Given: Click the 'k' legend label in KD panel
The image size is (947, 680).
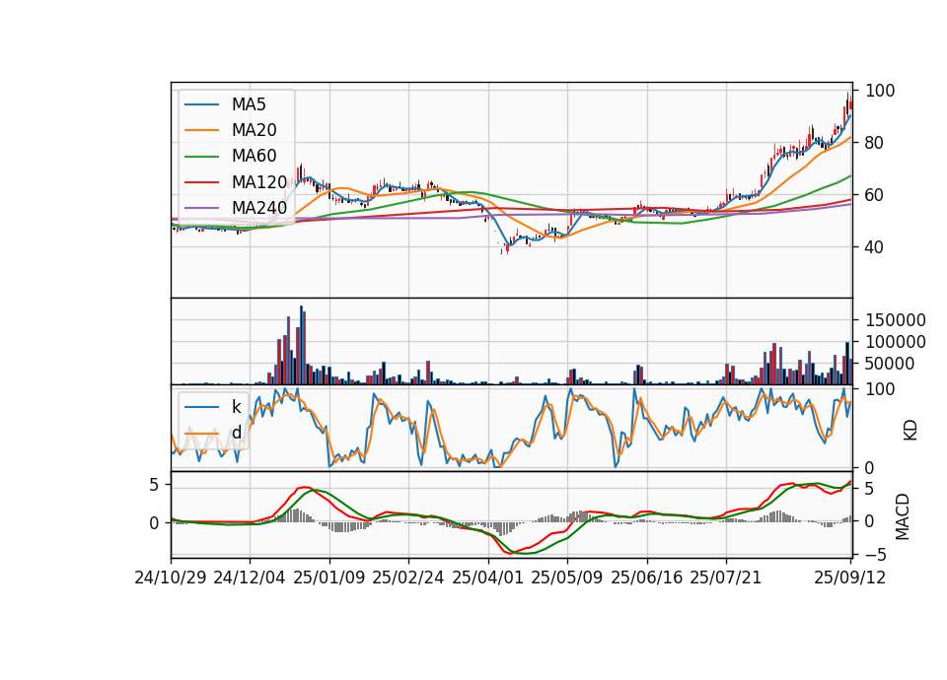Looking at the screenshot, I should [236, 407].
